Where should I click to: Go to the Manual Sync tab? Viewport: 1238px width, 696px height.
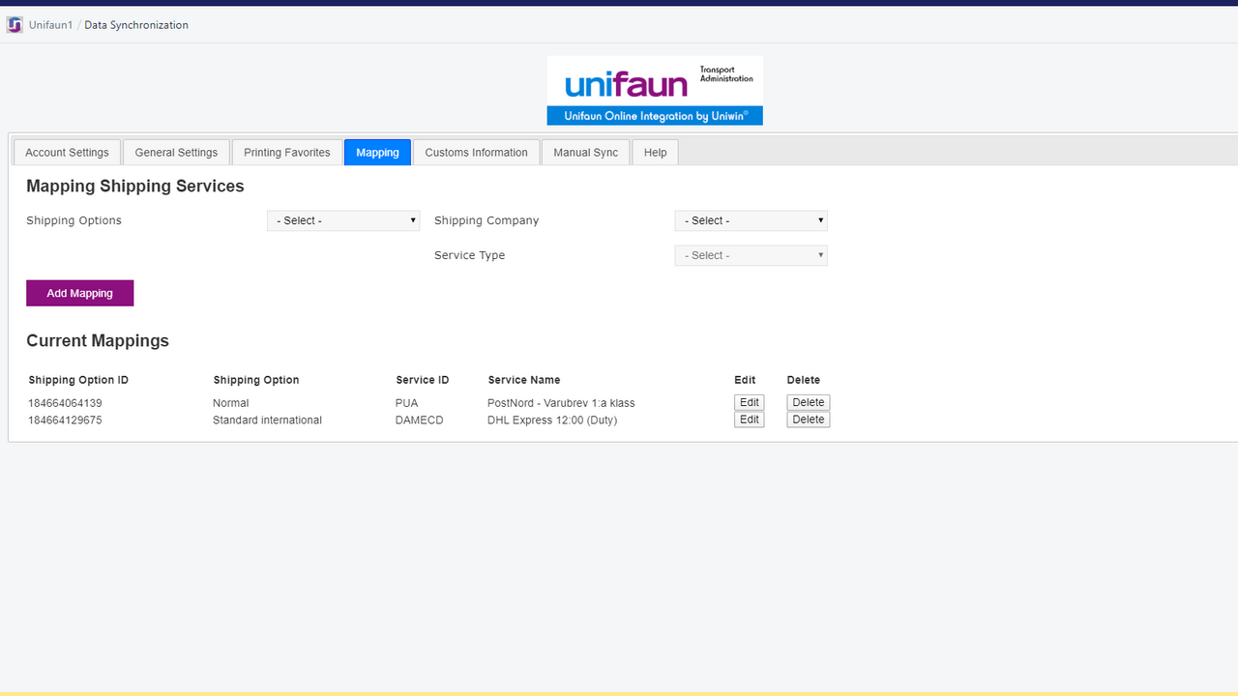[585, 153]
